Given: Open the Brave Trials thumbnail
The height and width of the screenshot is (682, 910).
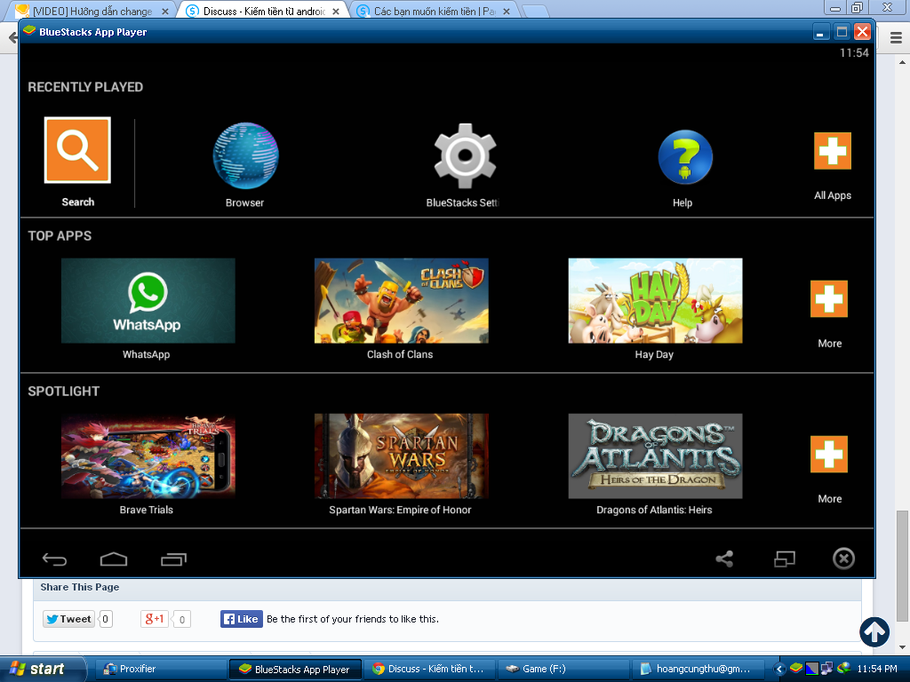Looking at the screenshot, I should pos(148,456).
